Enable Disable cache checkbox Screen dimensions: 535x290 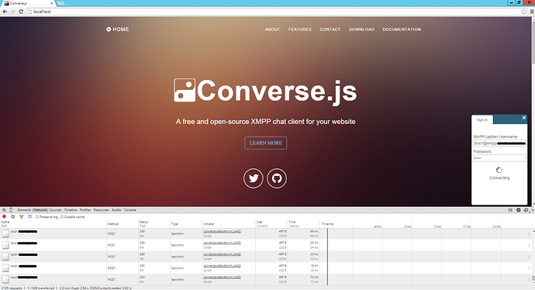pyautogui.click(x=62, y=217)
